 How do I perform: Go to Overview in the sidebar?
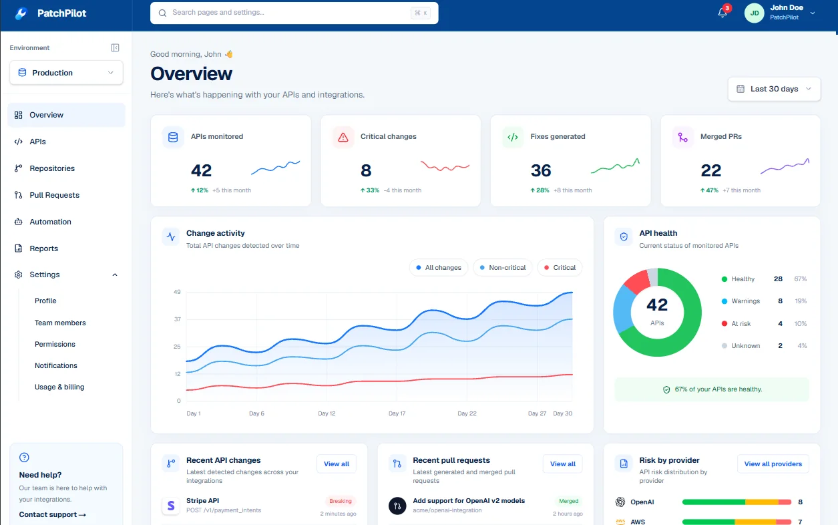(66, 115)
